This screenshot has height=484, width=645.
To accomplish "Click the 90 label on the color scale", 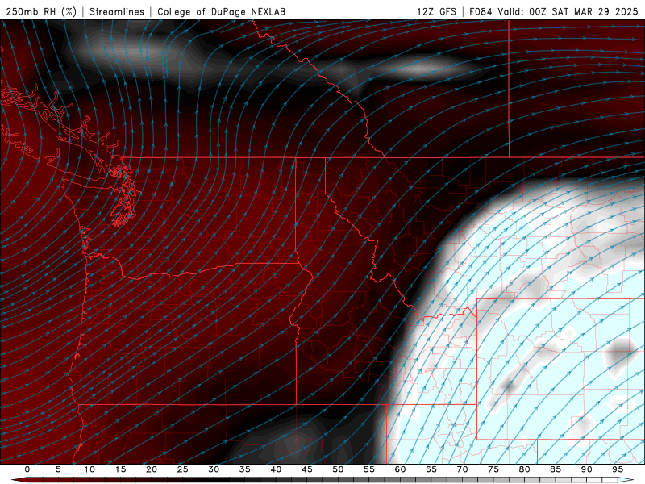I will point(586,469).
